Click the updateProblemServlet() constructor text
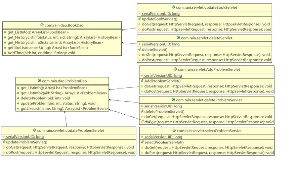The width and height of the screenshot is (295, 175). [x=27, y=142]
